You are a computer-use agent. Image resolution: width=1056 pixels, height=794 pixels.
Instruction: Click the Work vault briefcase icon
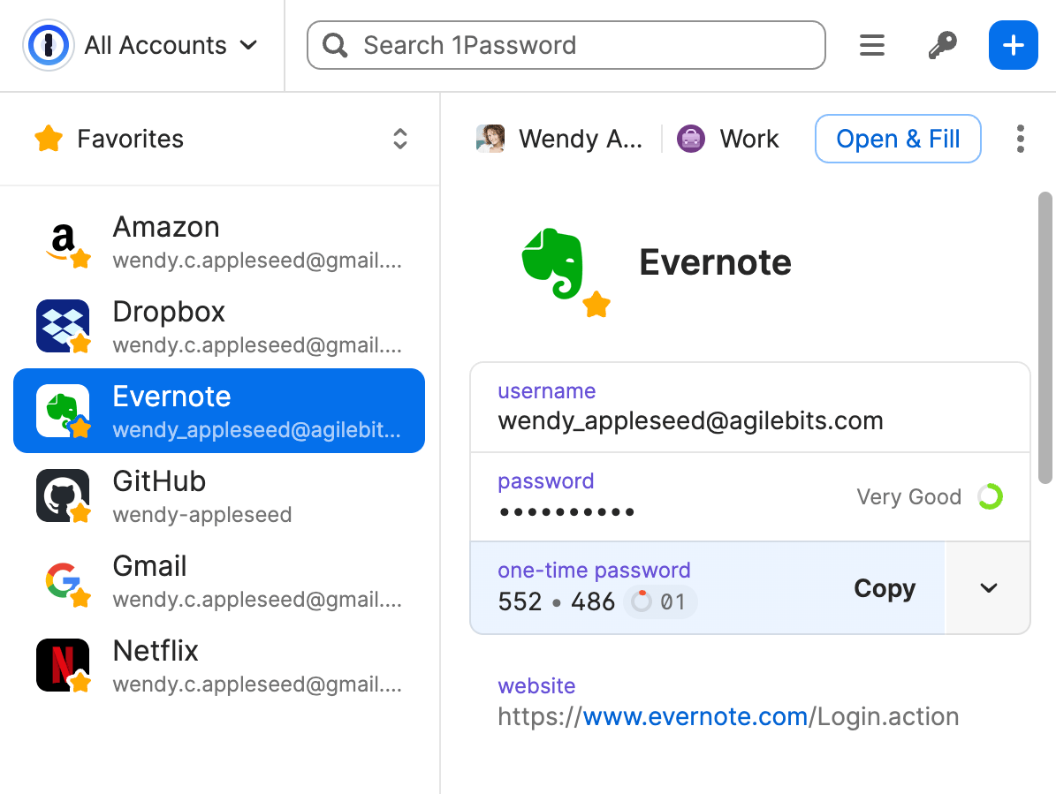[x=691, y=139]
